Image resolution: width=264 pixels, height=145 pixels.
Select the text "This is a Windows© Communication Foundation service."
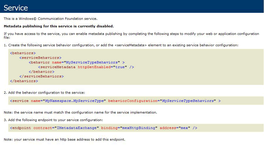pyautogui.click(x=51, y=19)
